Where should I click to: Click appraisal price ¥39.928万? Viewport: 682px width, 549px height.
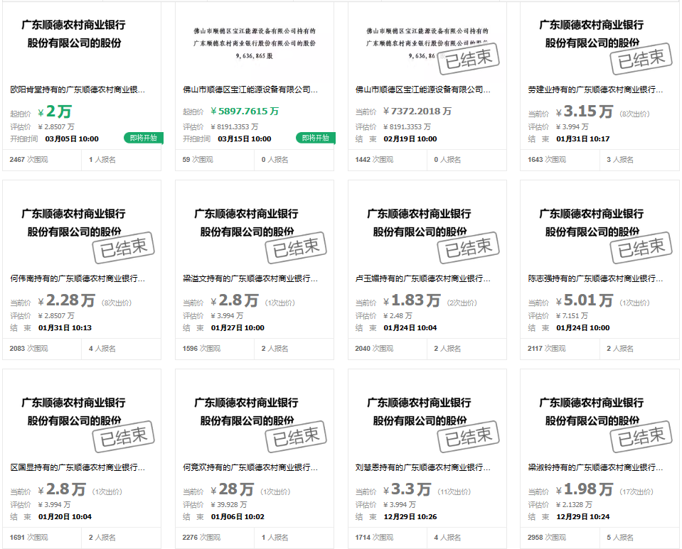pos(229,505)
